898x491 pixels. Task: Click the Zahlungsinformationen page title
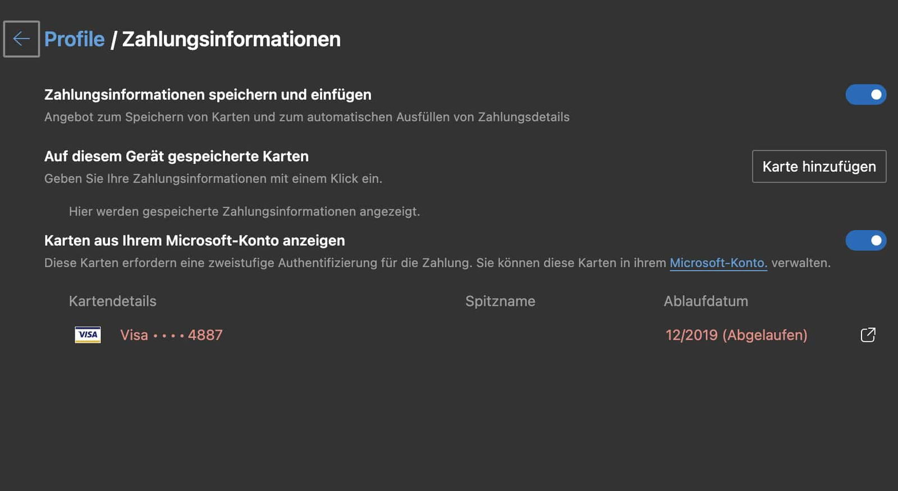[231, 39]
